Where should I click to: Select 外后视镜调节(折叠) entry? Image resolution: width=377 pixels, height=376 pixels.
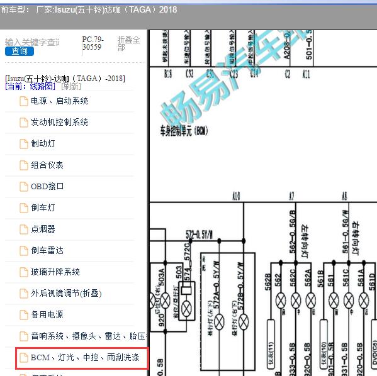point(66,294)
